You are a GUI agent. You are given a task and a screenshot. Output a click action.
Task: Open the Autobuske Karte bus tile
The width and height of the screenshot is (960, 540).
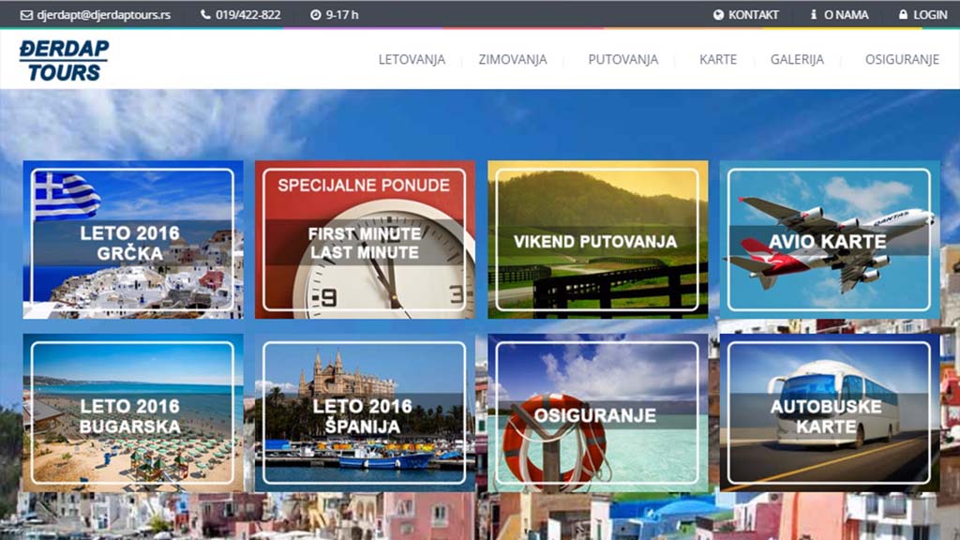pyautogui.click(x=830, y=412)
